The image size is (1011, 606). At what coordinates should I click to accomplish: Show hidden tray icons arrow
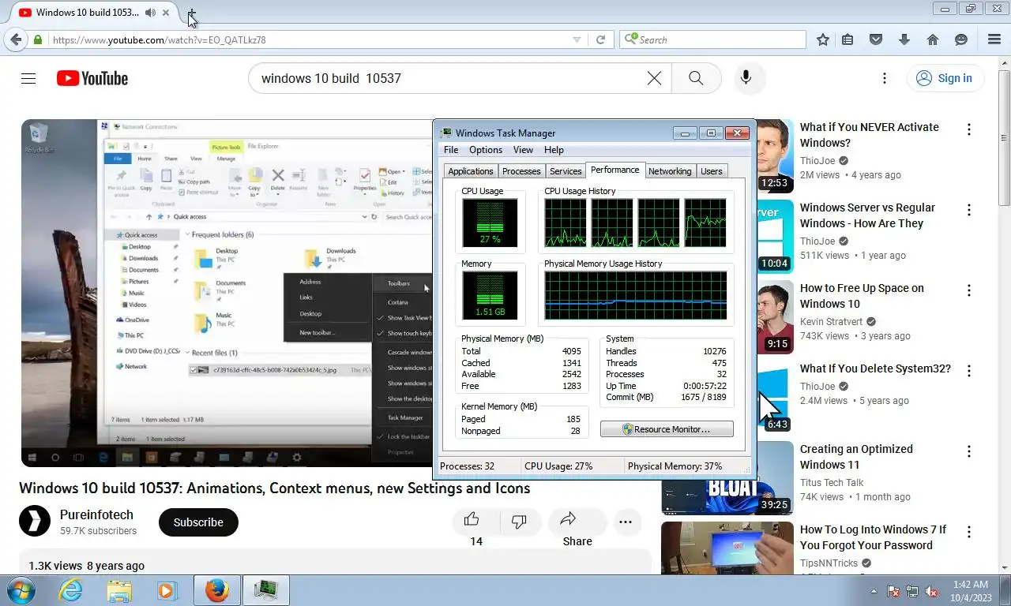click(x=874, y=591)
